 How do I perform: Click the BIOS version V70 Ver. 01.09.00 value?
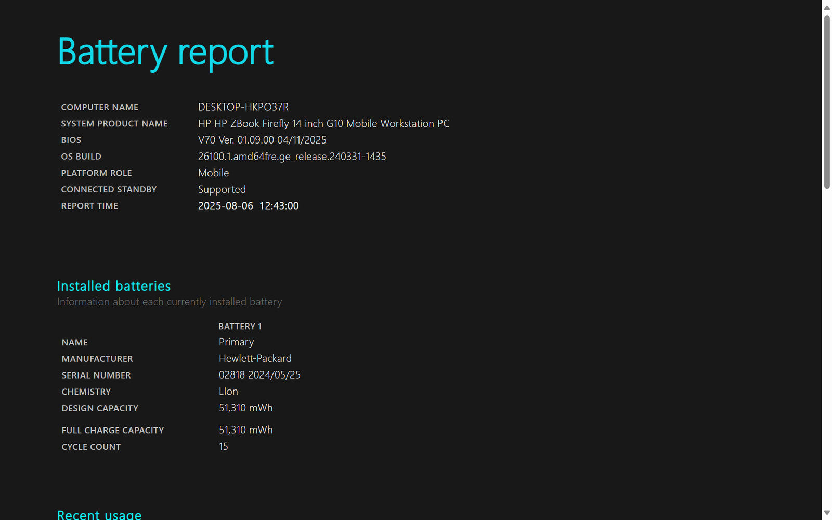262,140
